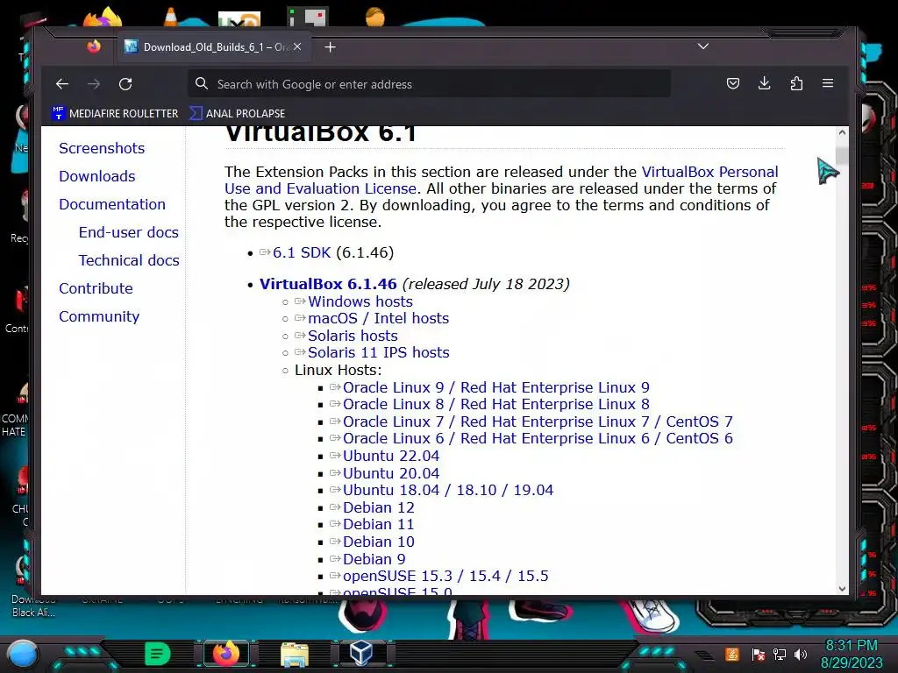Image resolution: width=898 pixels, height=673 pixels.
Task: Close the Download_Old_Builds_6_1 tab
Action: coord(297,47)
